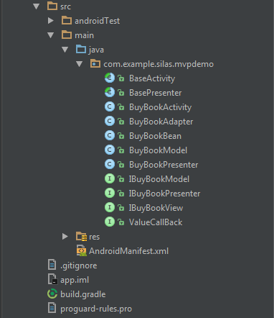Select the main folder name
Screen dimensions: 274x318
(84, 35)
